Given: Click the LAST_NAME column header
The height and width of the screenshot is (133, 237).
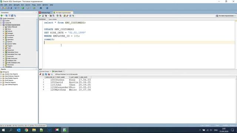Looking at the screenshot, I should click(x=74, y=77).
